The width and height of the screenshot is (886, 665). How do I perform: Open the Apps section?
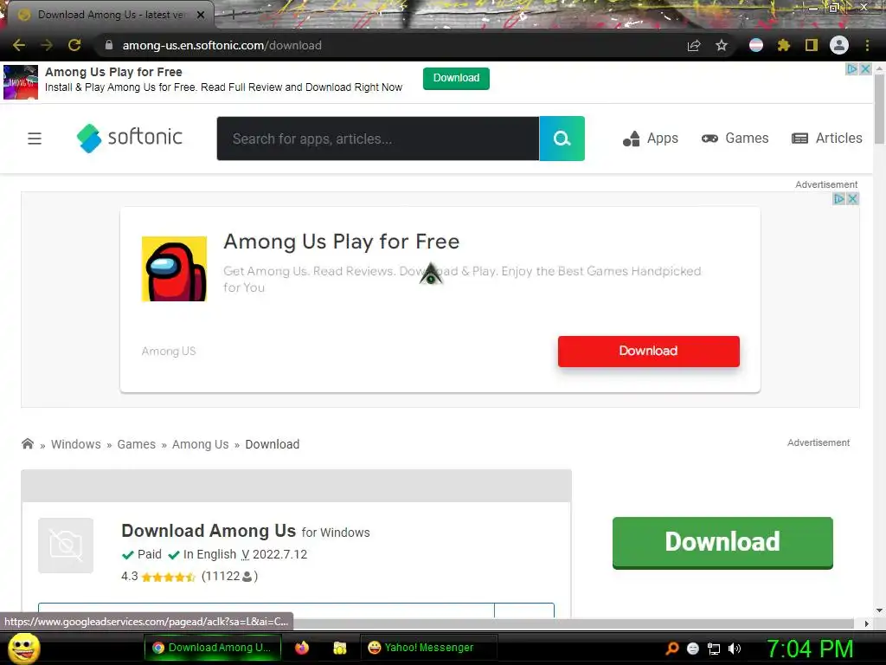point(651,139)
